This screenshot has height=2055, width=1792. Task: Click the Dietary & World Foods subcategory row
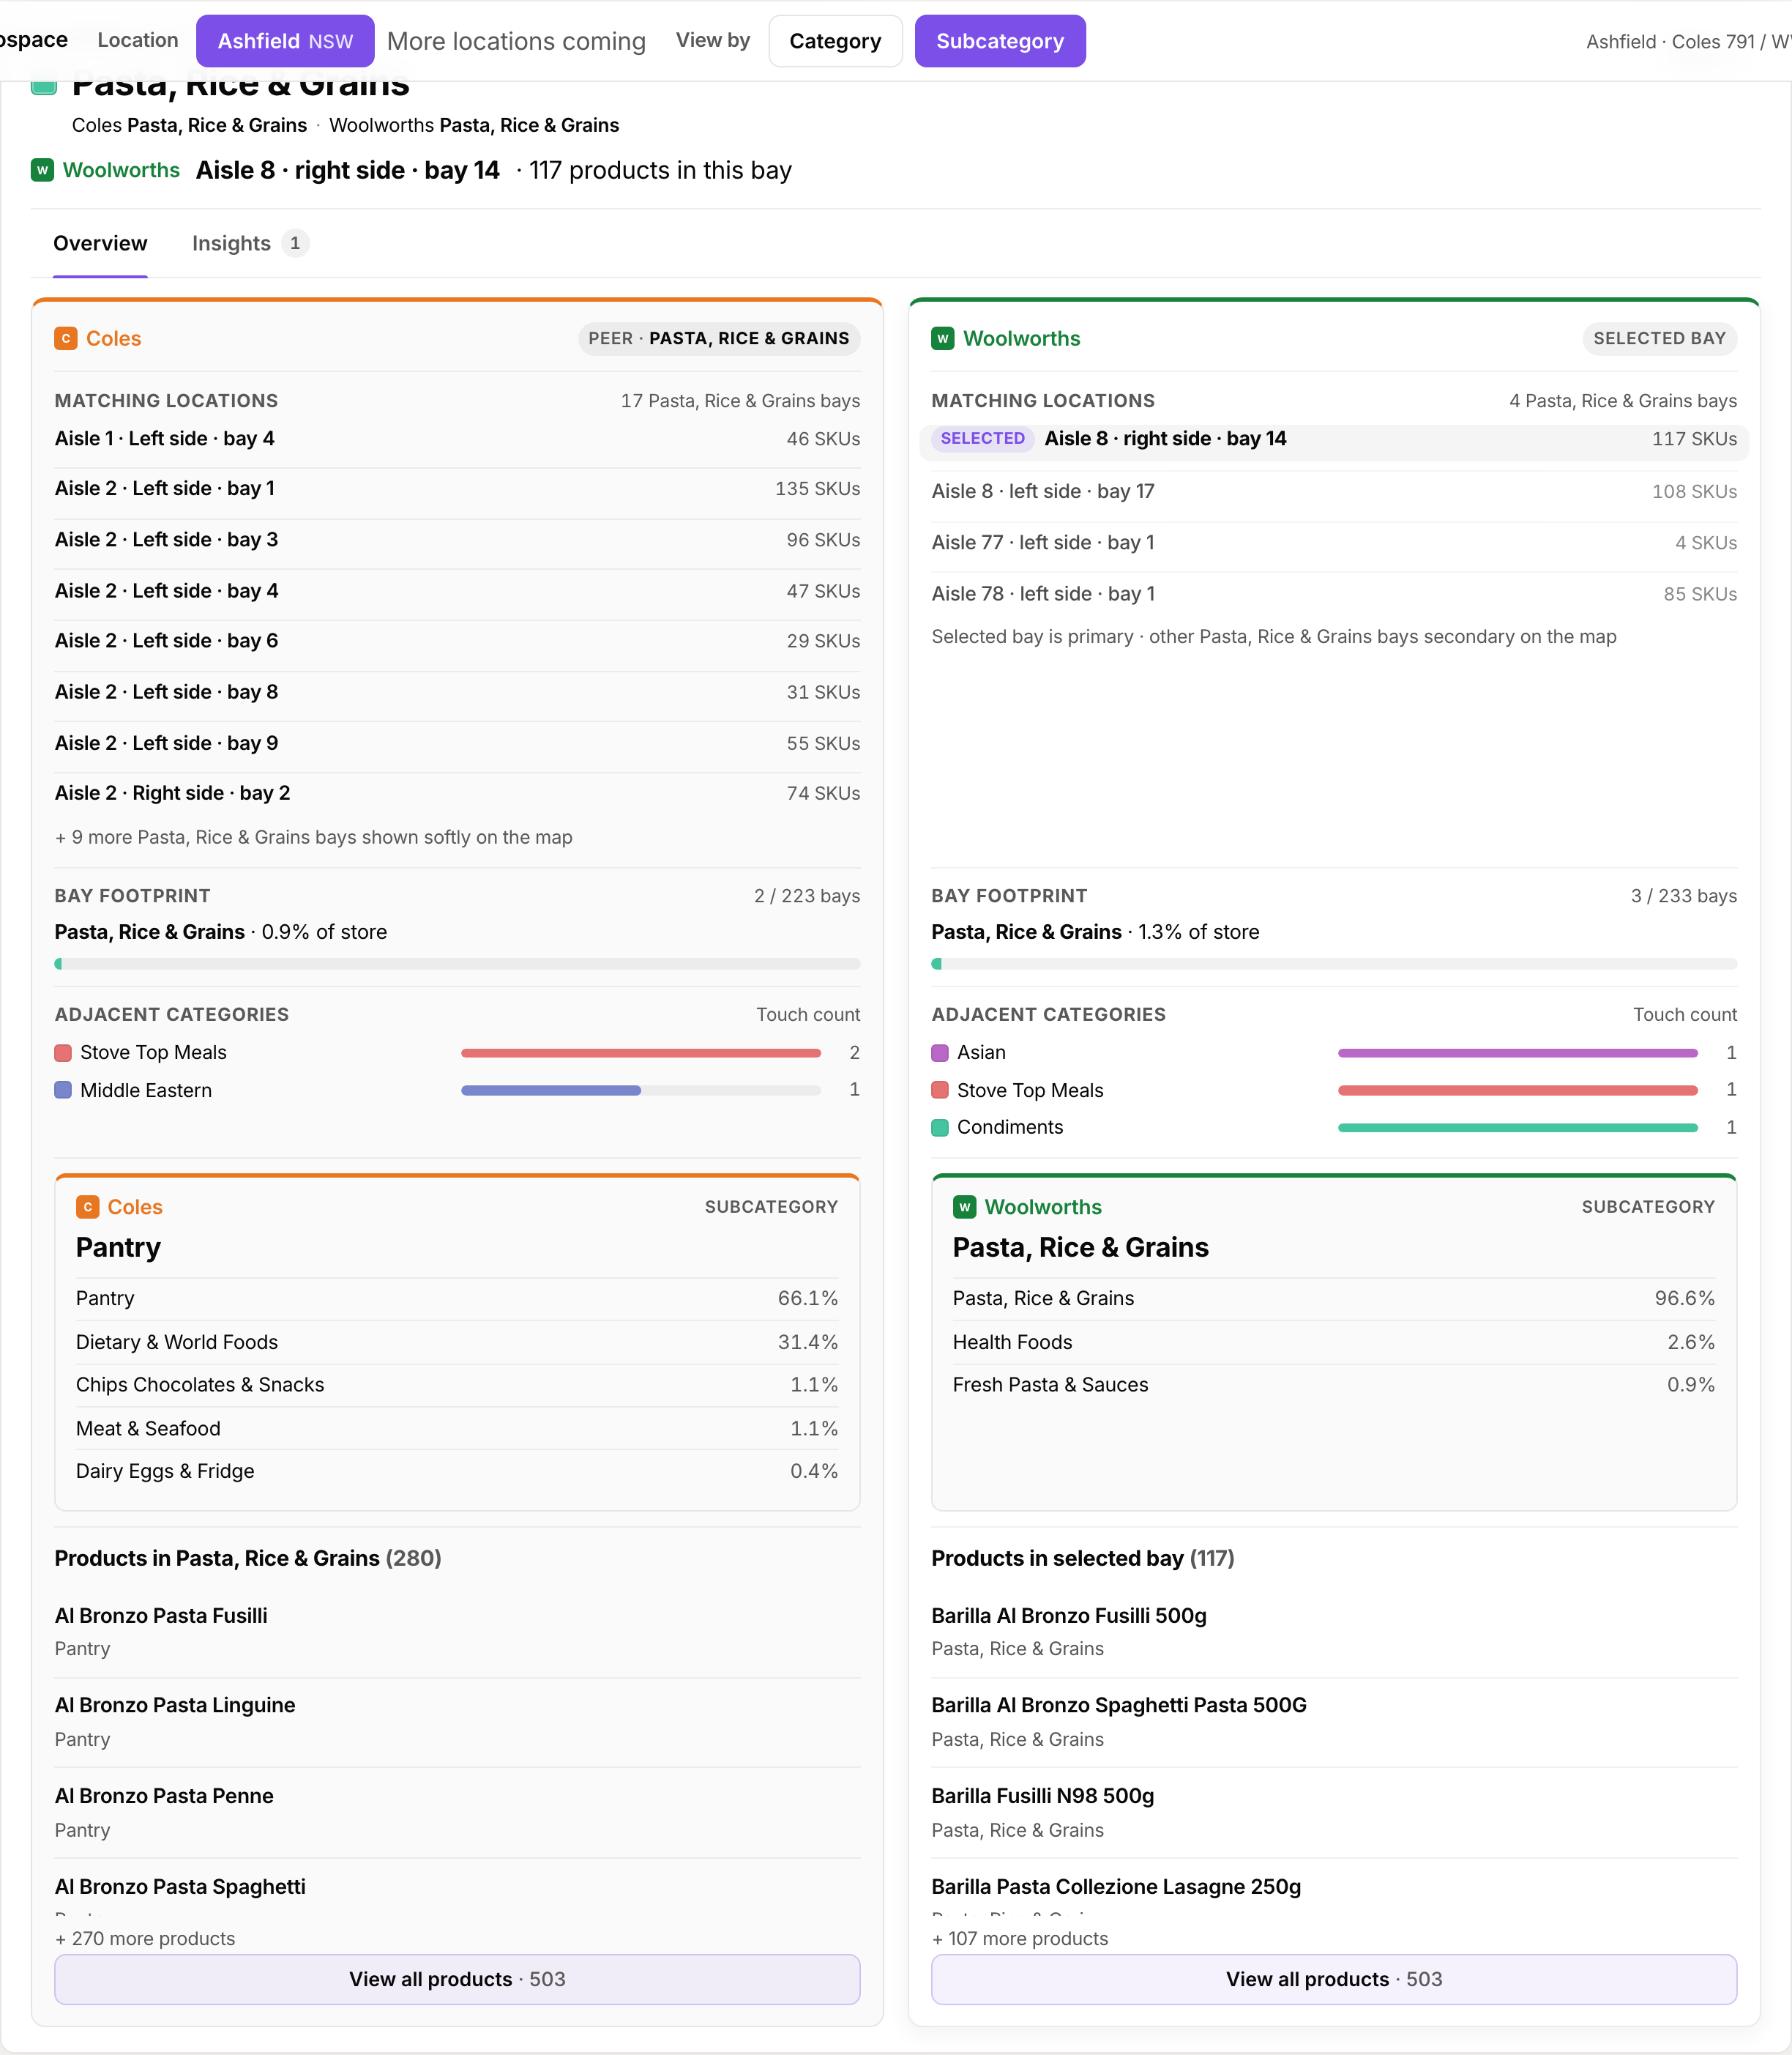[457, 1342]
